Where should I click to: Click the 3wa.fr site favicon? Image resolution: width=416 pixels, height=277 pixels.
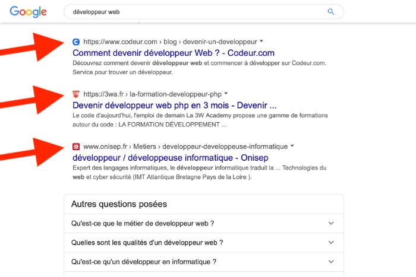[x=75, y=94]
